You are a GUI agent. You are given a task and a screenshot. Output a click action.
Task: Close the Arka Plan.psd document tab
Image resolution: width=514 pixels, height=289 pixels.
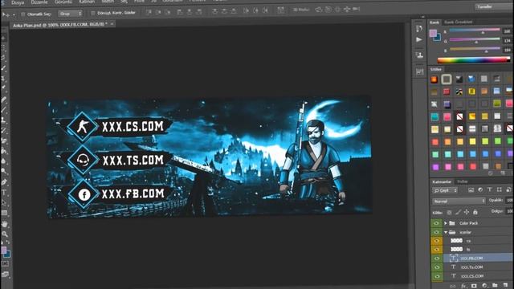click(112, 24)
